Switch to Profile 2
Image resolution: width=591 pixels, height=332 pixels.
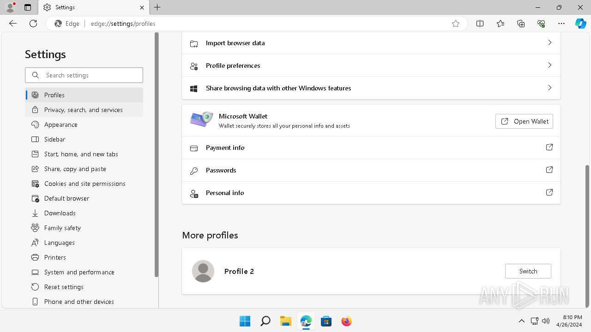pos(528,271)
